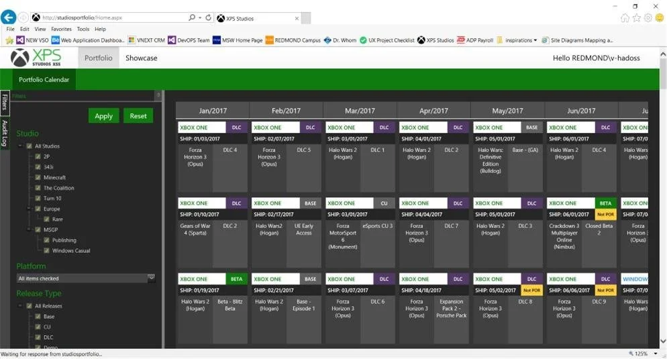This screenshot has height=359, width=667.
Task: Click the search magnifier in address bar
Action: pyautogui.click(x=192, y=17)
